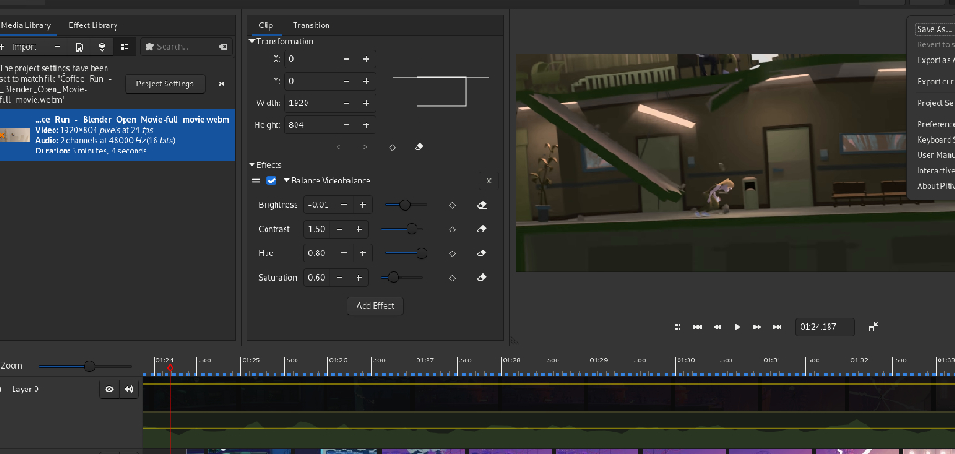Viewport: 955px width, 454px height.
Task: Open the Transition tab
Action: 311,25
